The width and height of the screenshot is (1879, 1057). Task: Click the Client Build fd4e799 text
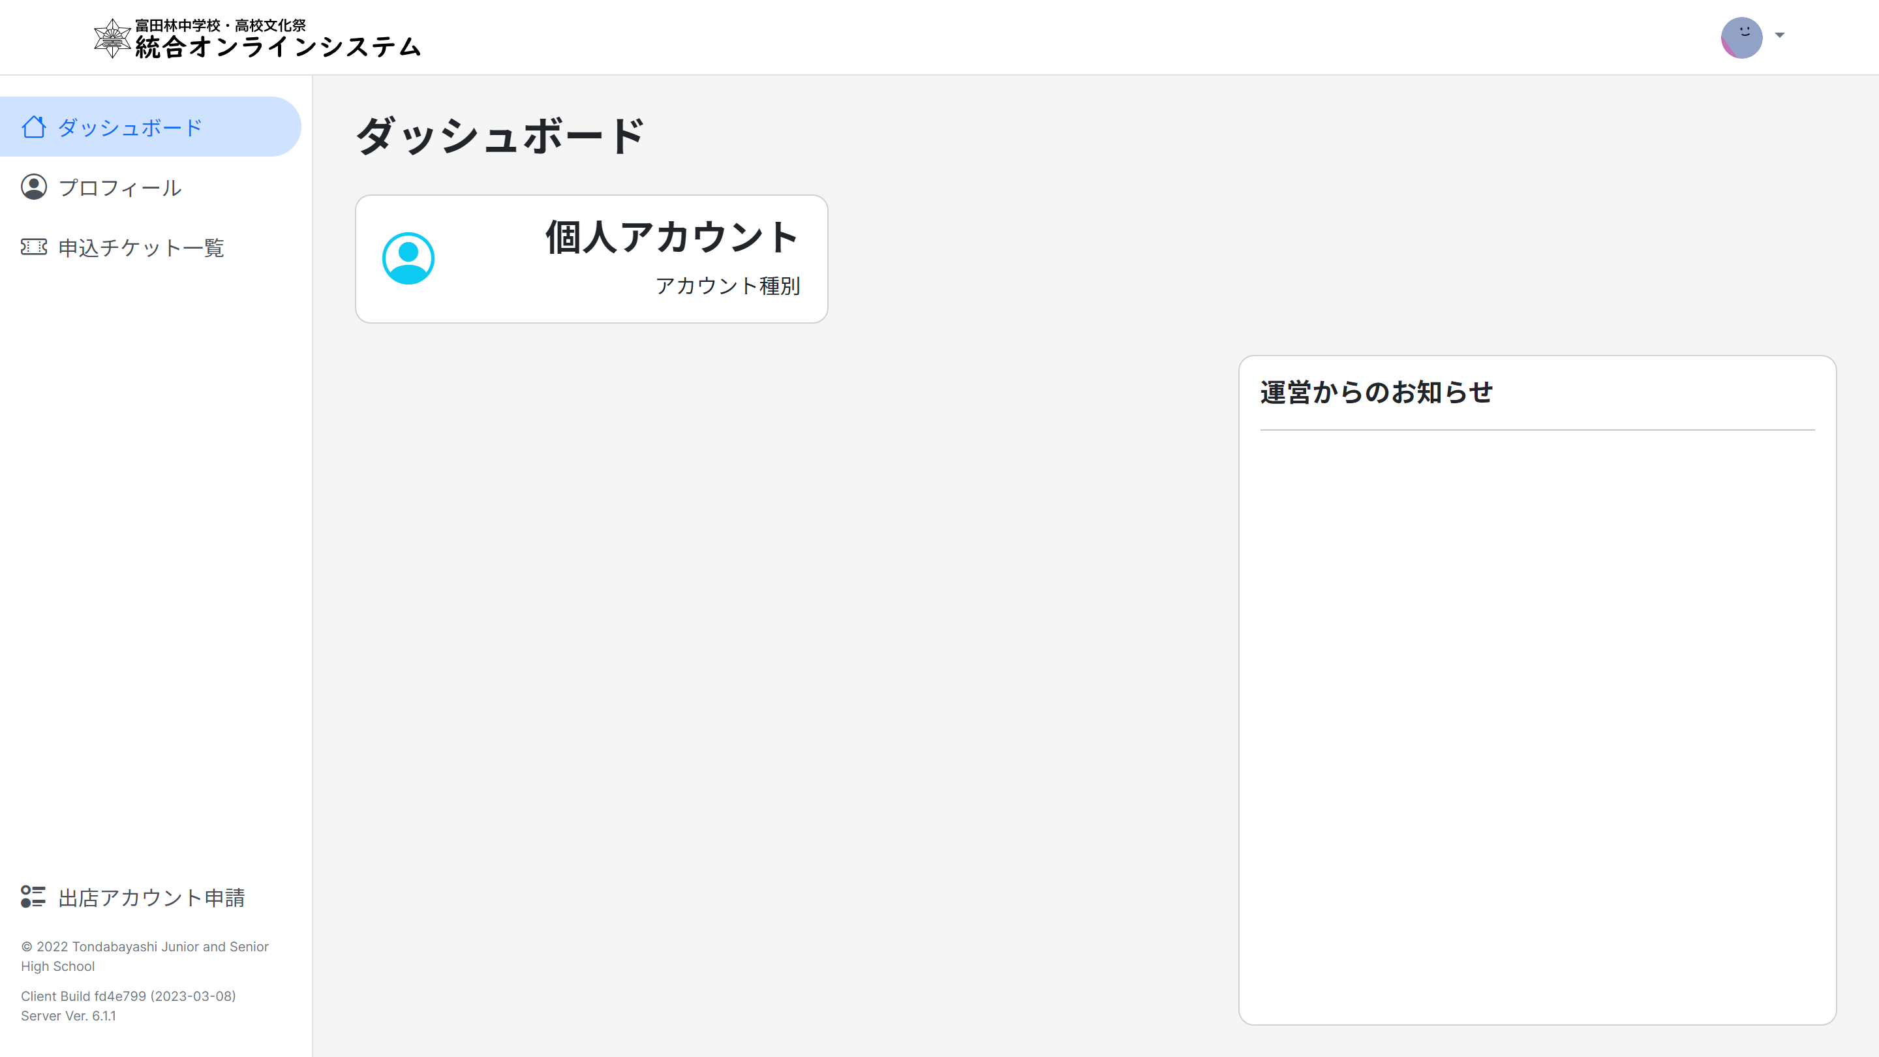129,996
